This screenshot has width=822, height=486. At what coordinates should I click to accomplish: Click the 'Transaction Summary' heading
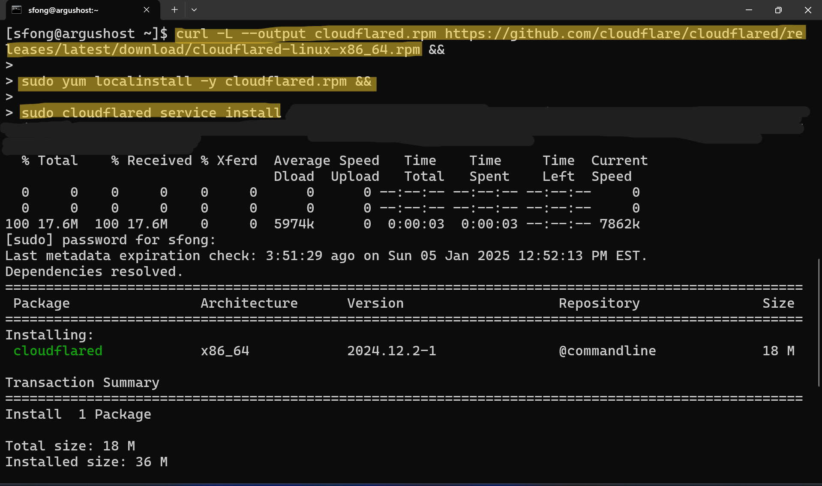click(x=82, y=383)
